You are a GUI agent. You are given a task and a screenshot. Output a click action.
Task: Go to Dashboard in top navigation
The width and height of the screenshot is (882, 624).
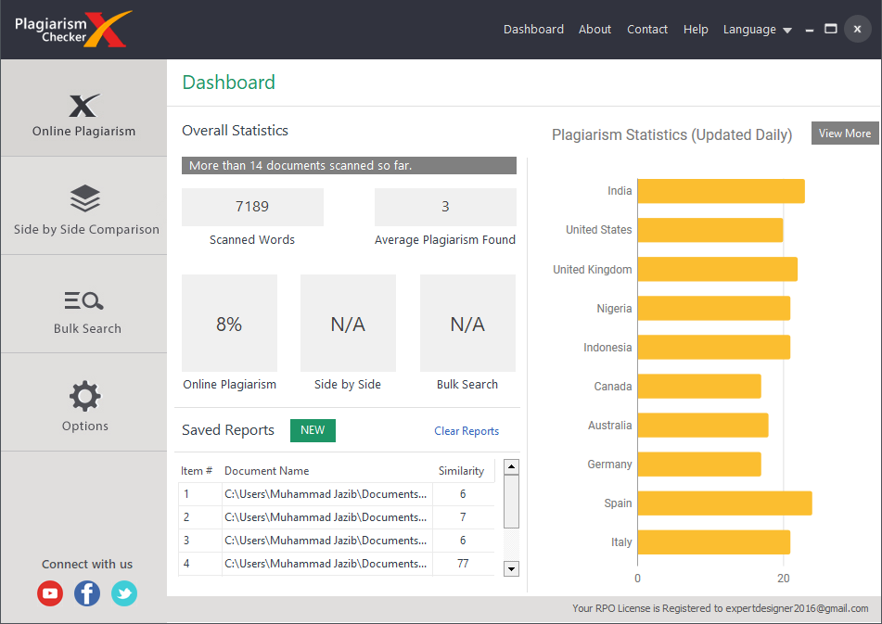[533, 30]
